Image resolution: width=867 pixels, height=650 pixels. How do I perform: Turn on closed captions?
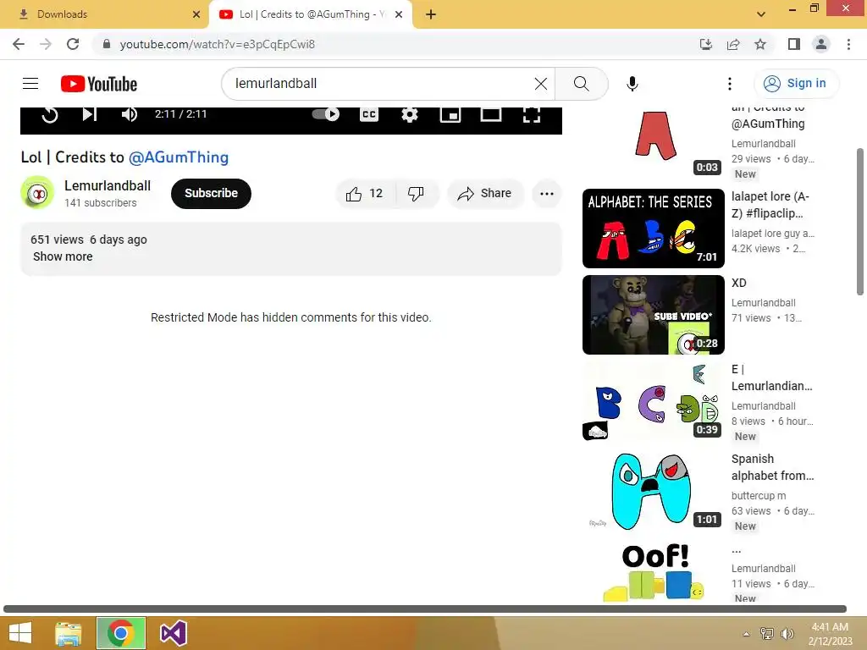[x=369, y=114]
